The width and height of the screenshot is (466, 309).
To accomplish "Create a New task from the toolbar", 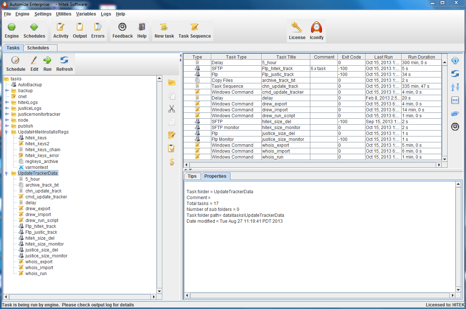I will tap(164, 31).
